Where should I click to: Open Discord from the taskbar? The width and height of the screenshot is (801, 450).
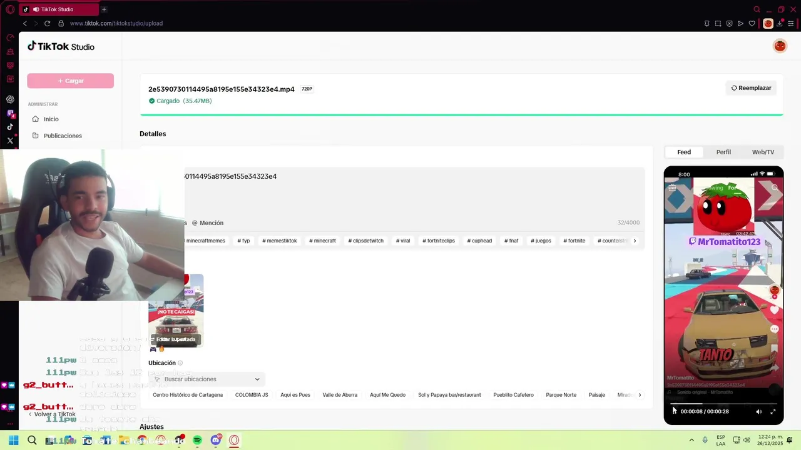[216, 440]
